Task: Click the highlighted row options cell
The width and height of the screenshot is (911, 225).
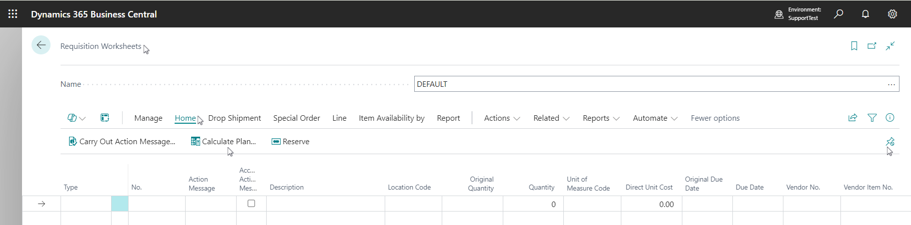Action: coord(120,204)
